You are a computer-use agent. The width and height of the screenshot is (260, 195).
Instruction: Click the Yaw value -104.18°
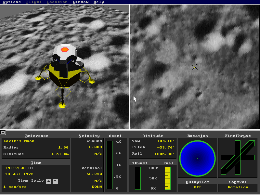click(x=164, y=141)
